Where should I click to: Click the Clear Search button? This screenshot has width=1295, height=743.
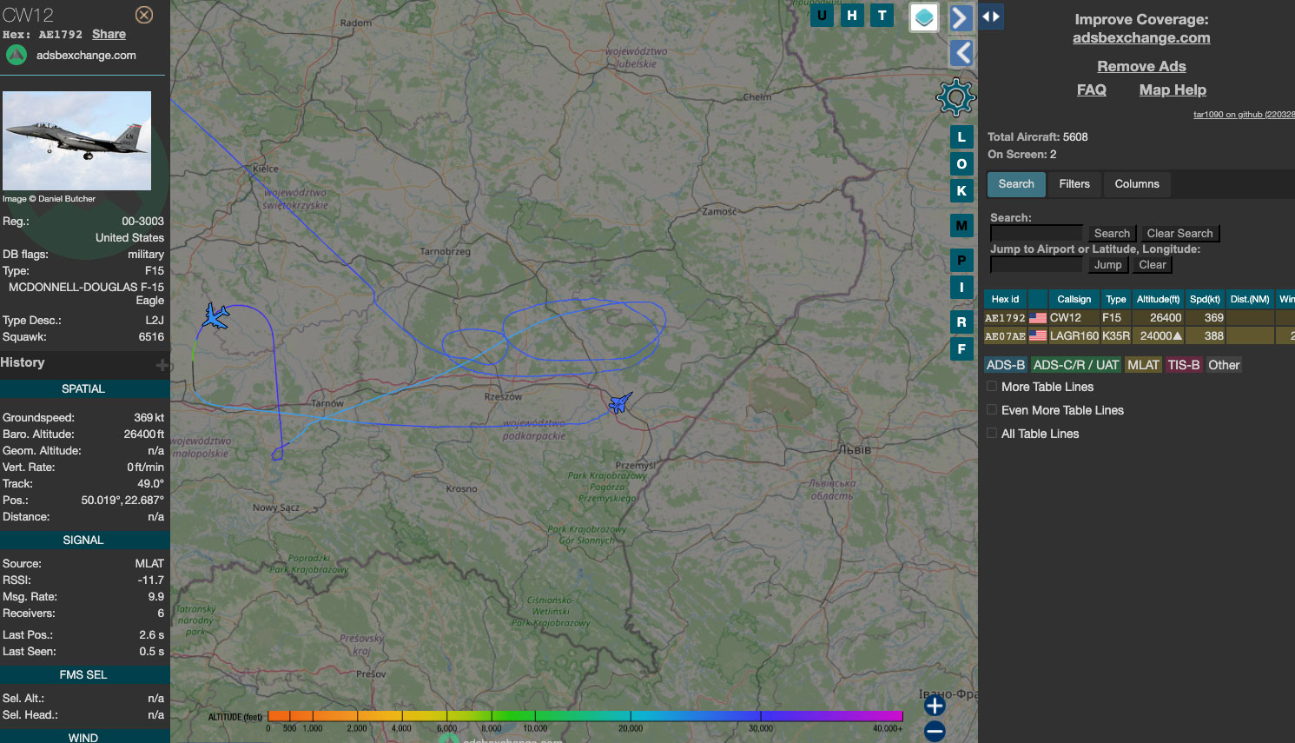pos(1179,233)
